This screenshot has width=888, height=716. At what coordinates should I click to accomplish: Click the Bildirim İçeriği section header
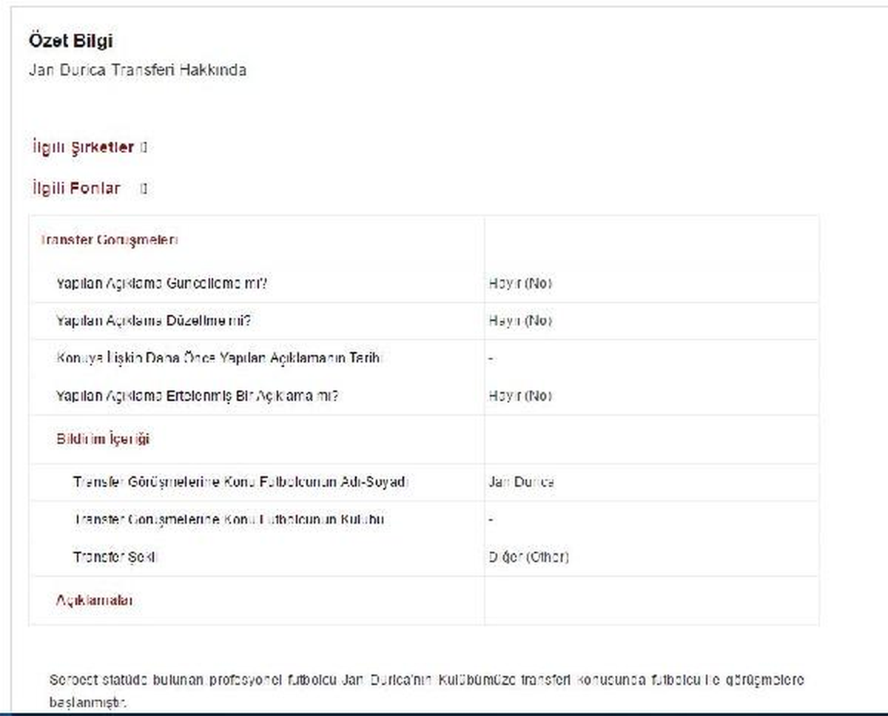[x=103, y=439]
